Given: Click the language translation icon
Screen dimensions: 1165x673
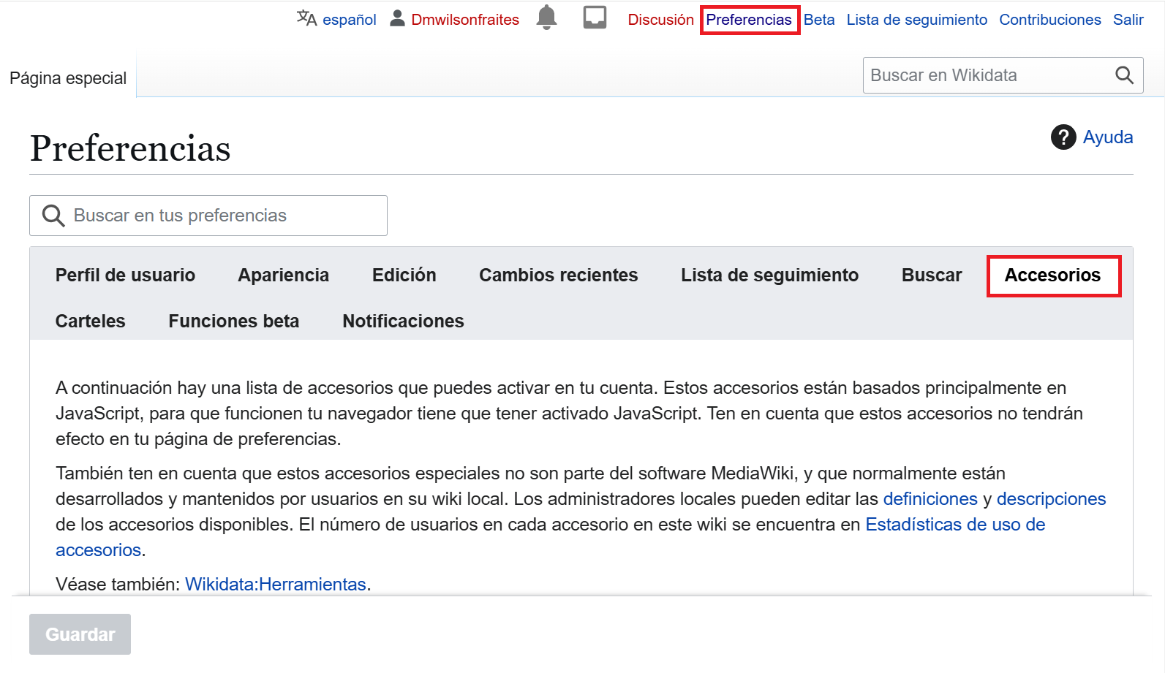Looking at the screenshot, I should (x=306, y=18).
